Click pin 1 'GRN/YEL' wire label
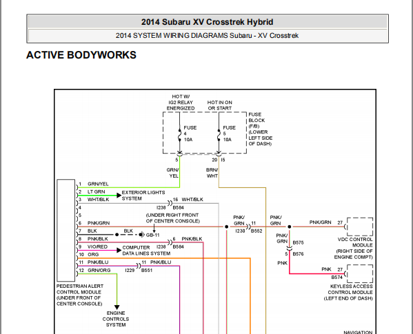The height and width of the screenshot is (334, 413). [x=98, y=184]
